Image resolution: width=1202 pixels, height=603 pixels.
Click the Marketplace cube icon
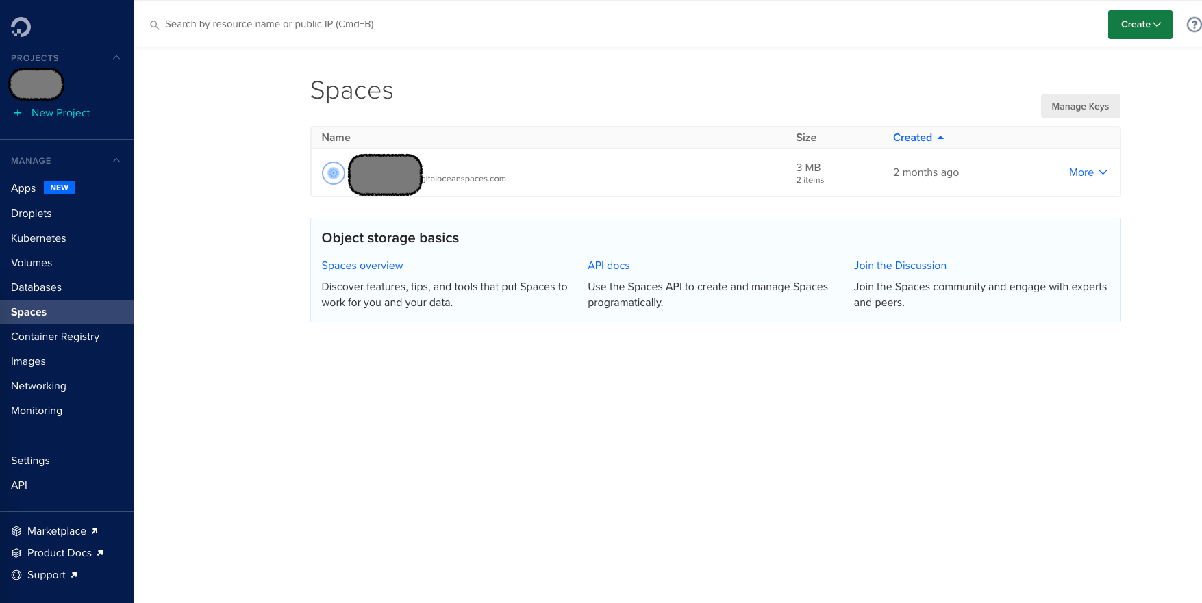click(x=16, y=531)
